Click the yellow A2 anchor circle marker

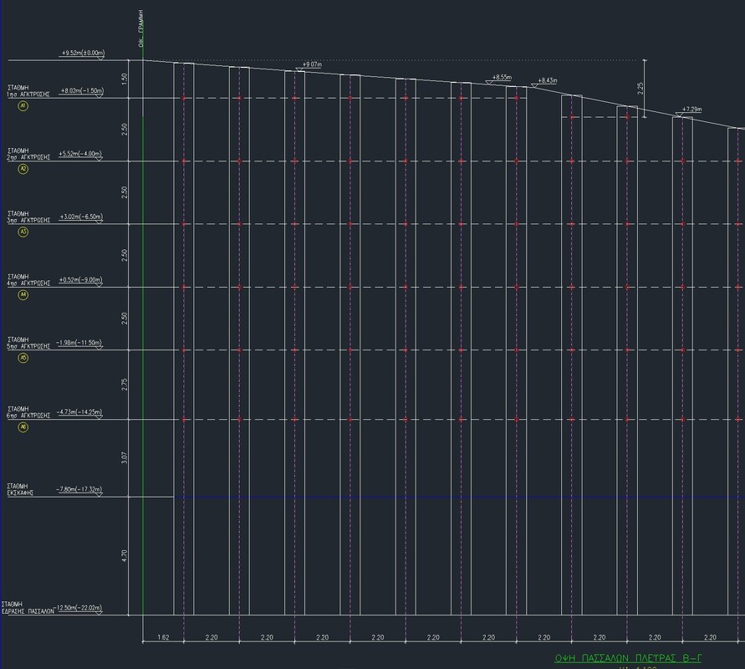[23, 169]
